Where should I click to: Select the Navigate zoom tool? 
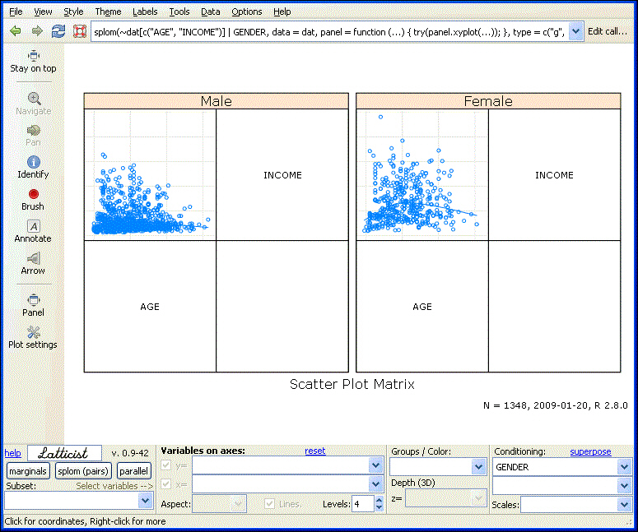coord(34,104)
